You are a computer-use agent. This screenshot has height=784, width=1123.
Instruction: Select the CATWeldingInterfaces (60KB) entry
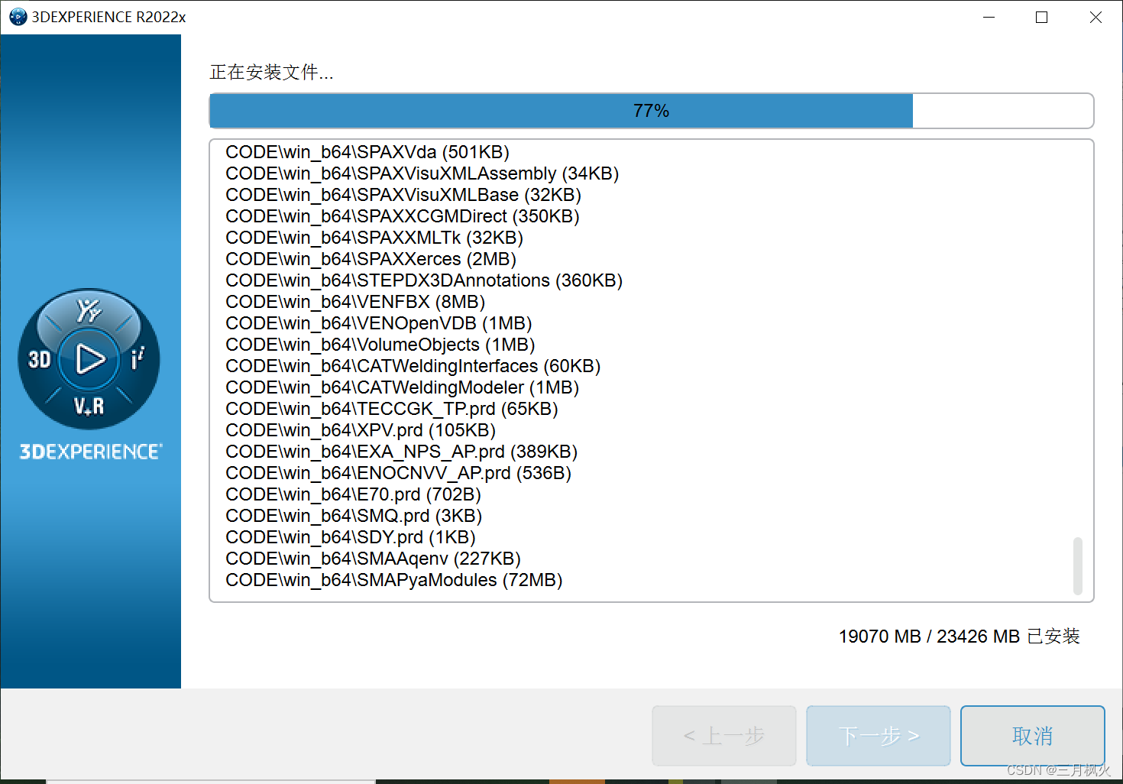tap(413, 366)
